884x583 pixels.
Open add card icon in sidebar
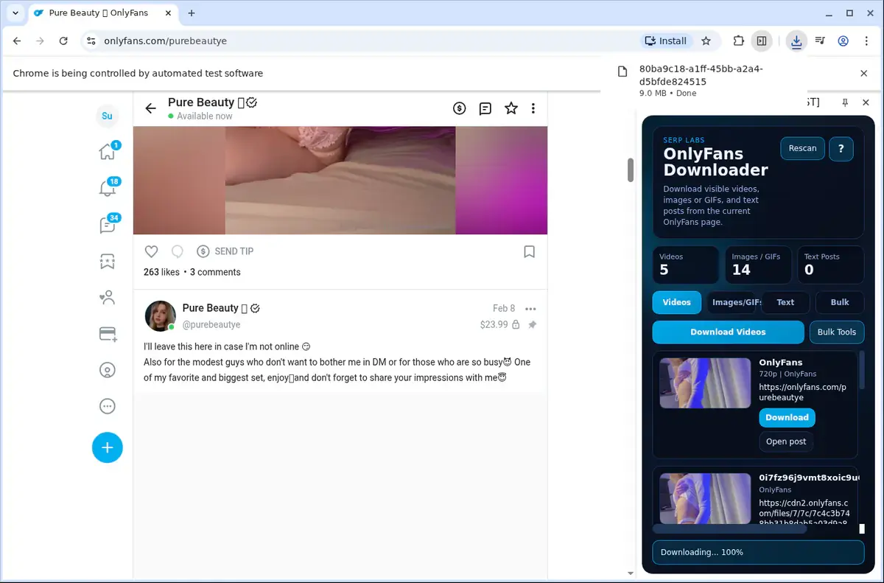click(x=108, y=334)
